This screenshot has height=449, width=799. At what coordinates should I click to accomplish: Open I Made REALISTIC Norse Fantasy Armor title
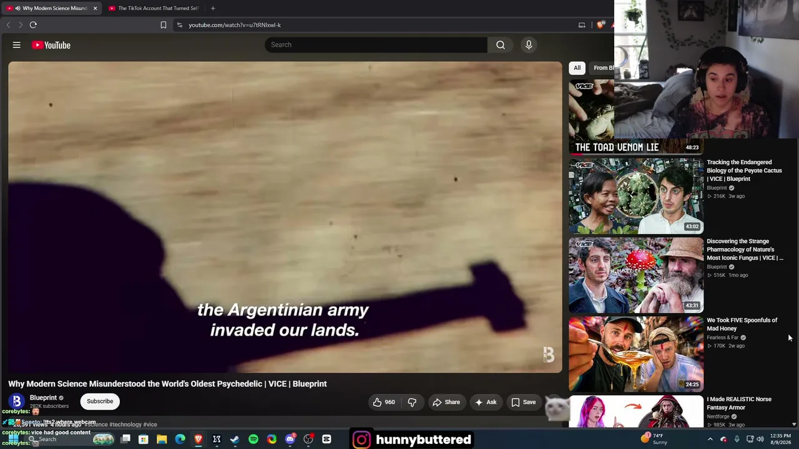(x=739, y=403)
